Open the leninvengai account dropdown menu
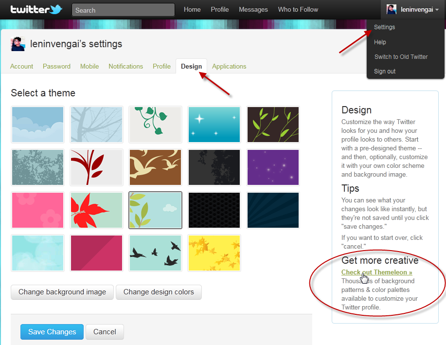The height and width of the screenshot is (345, 446). tap(413, 10)
